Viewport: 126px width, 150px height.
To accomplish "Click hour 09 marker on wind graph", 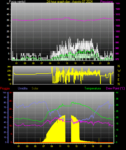I will (x=50, y=63).
